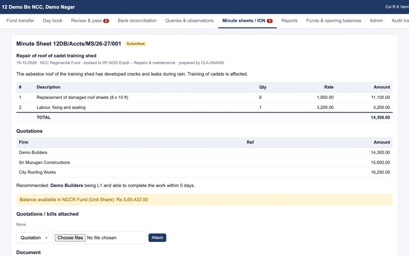Click the Firm column header
This screenshot has height=256, width=409.
(x=23, y=142)
